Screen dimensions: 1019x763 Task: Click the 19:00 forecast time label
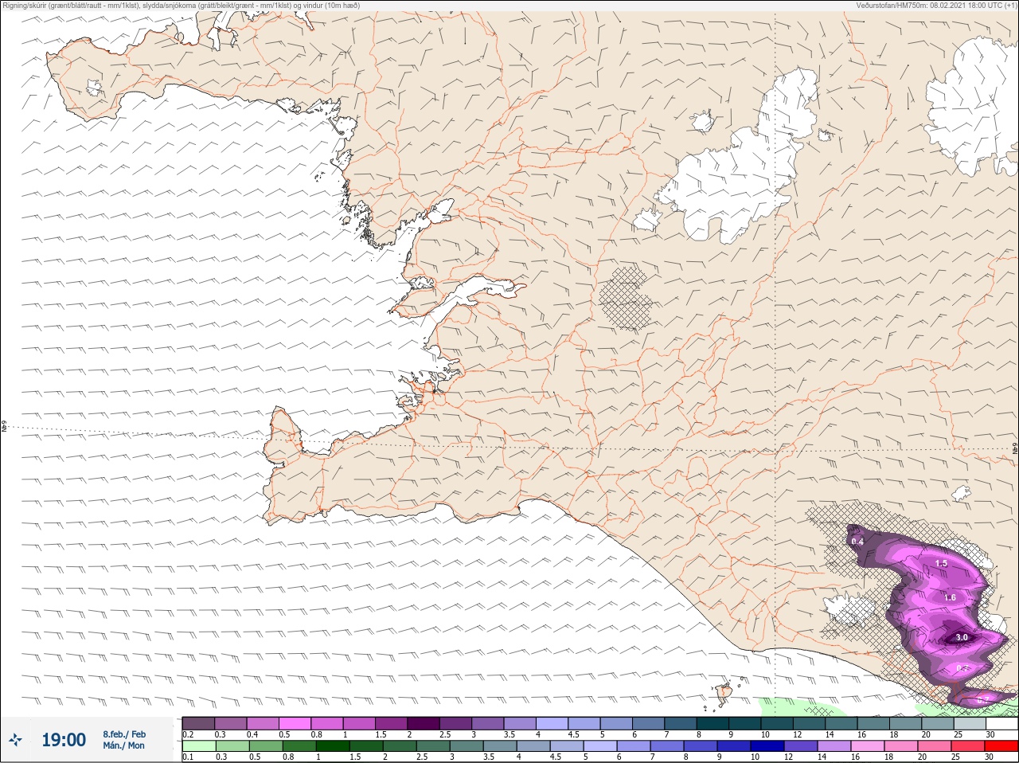click(x=64, y=740)
